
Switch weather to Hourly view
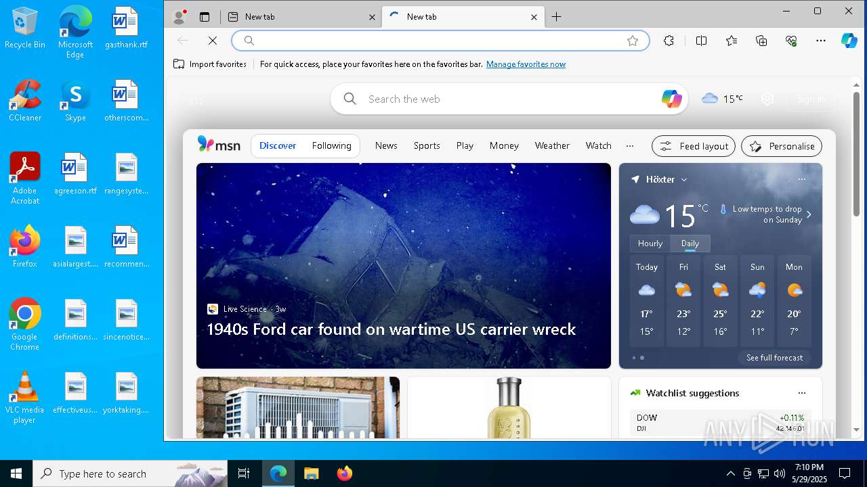pos(650,243)
